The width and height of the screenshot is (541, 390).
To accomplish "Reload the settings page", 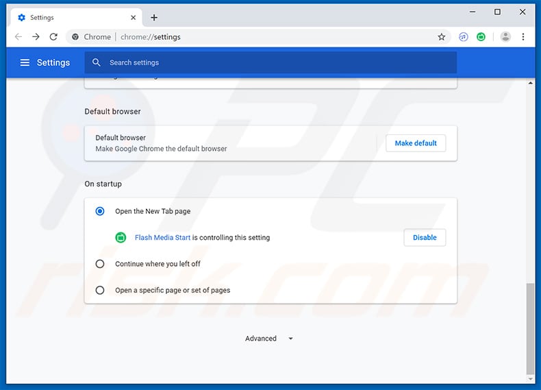I will [x=53, y=36].
